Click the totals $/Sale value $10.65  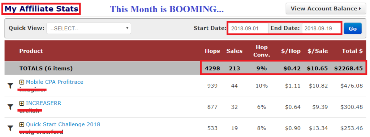(x=317, y=68)
